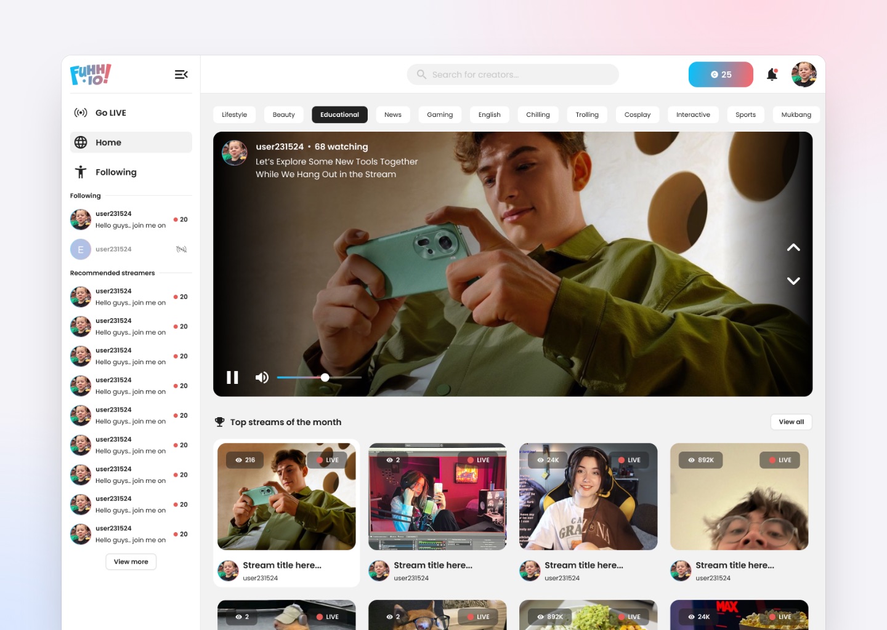This screenshot has width=887, height=630.
Task: Open the phone guy stream thumbnail
Action: click(286, 496)
